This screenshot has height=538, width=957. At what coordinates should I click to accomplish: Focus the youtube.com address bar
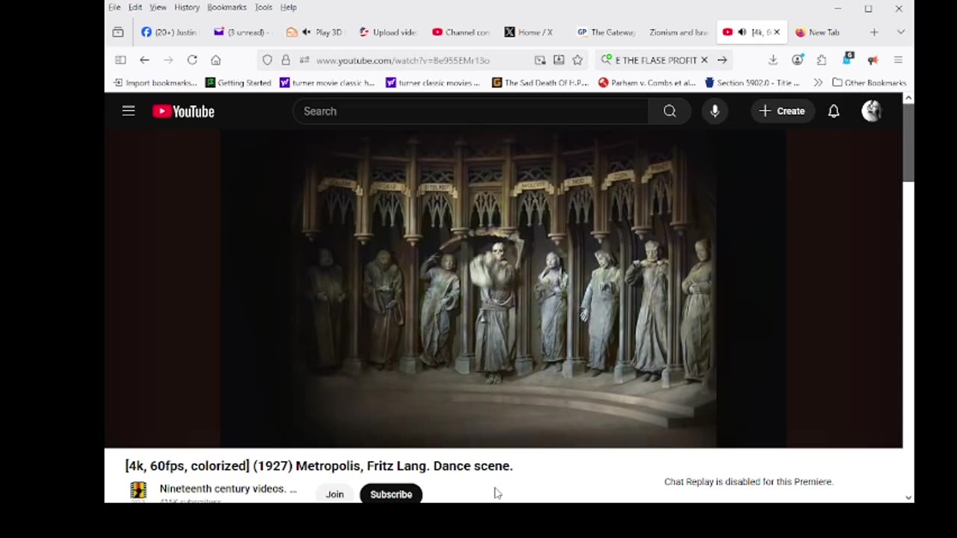point(422,60)
